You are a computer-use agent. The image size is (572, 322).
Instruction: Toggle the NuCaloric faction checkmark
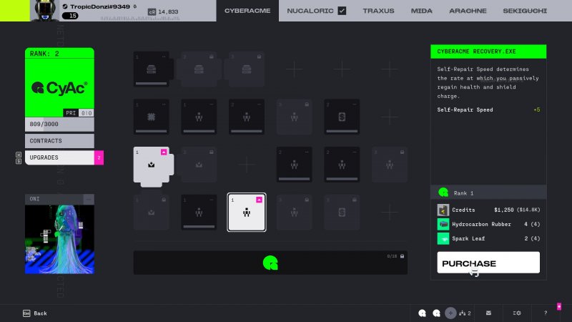[x=342, y=11]
